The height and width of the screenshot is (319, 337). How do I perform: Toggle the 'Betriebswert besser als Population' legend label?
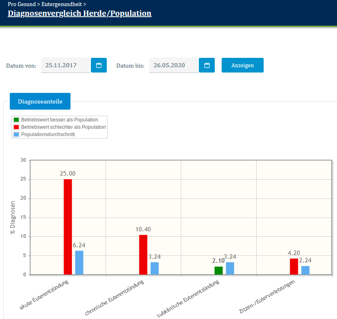pyautogui.click(x=59, y=120)
